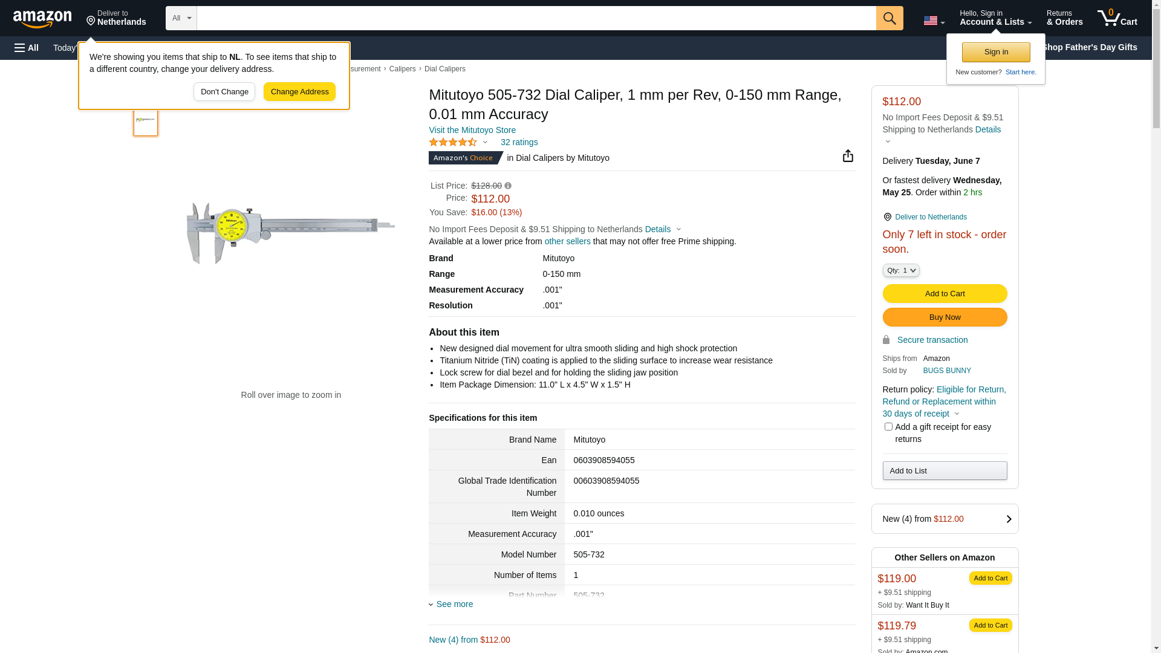
Task: Select the caliper product thumbnail
Action: click(x=146, y=120)
